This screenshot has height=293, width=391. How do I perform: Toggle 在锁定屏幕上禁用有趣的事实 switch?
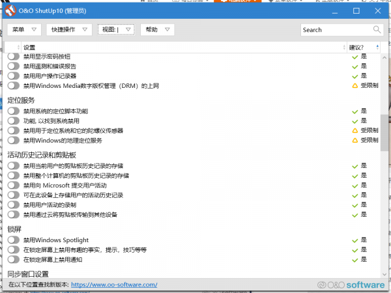pyautogui.click(x=14, y=249)
